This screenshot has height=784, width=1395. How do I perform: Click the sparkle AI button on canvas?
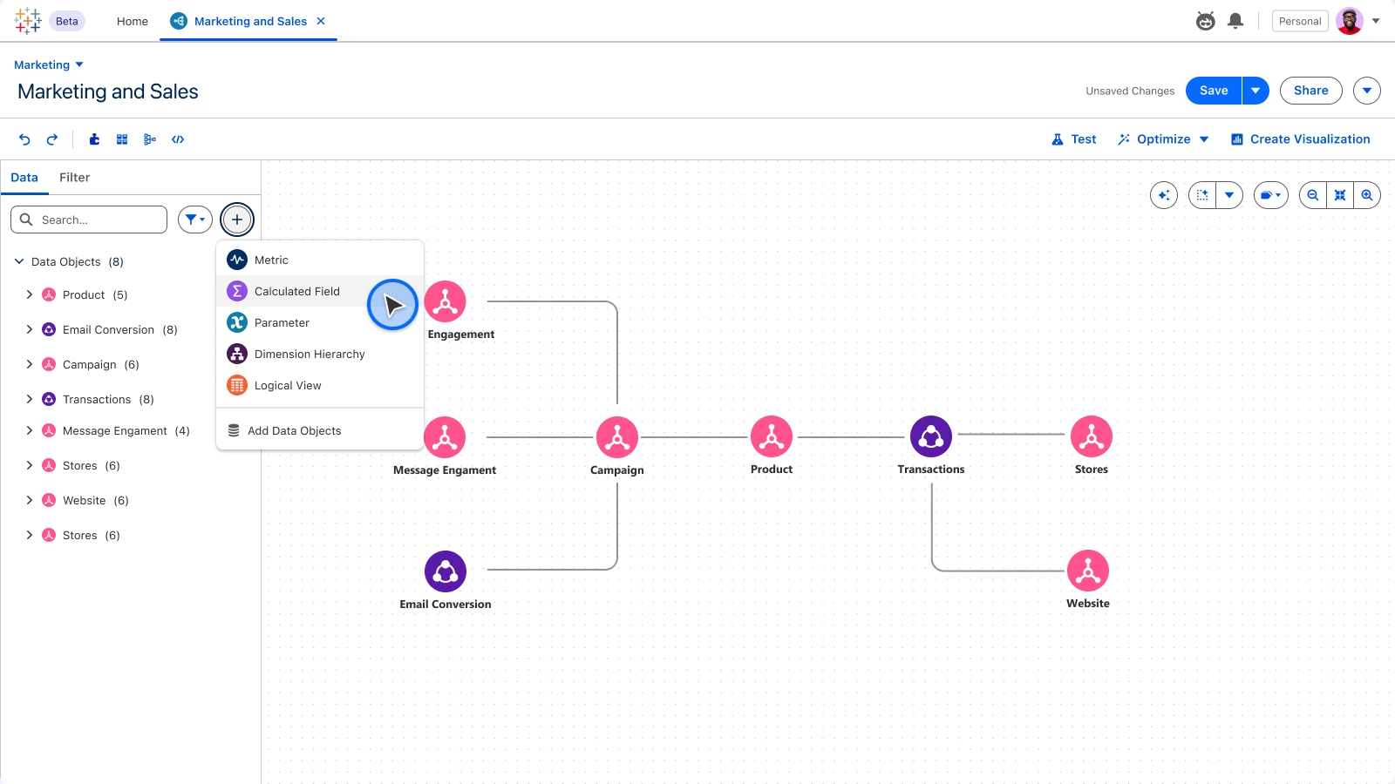(x=1164, y=195)
